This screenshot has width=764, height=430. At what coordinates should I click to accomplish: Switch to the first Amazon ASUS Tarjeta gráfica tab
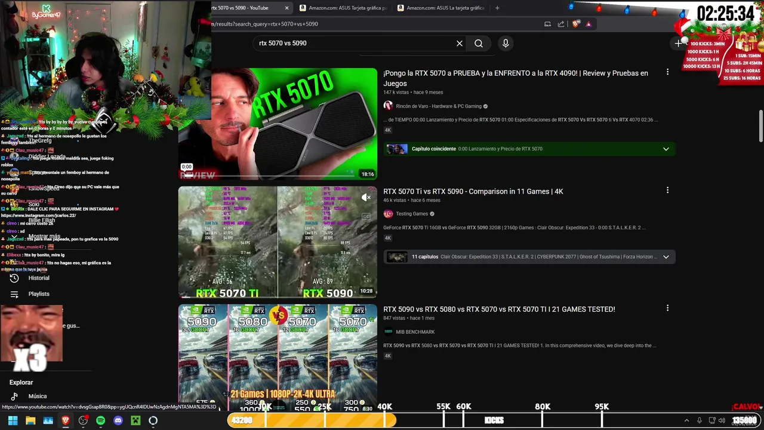pos(343,8)
